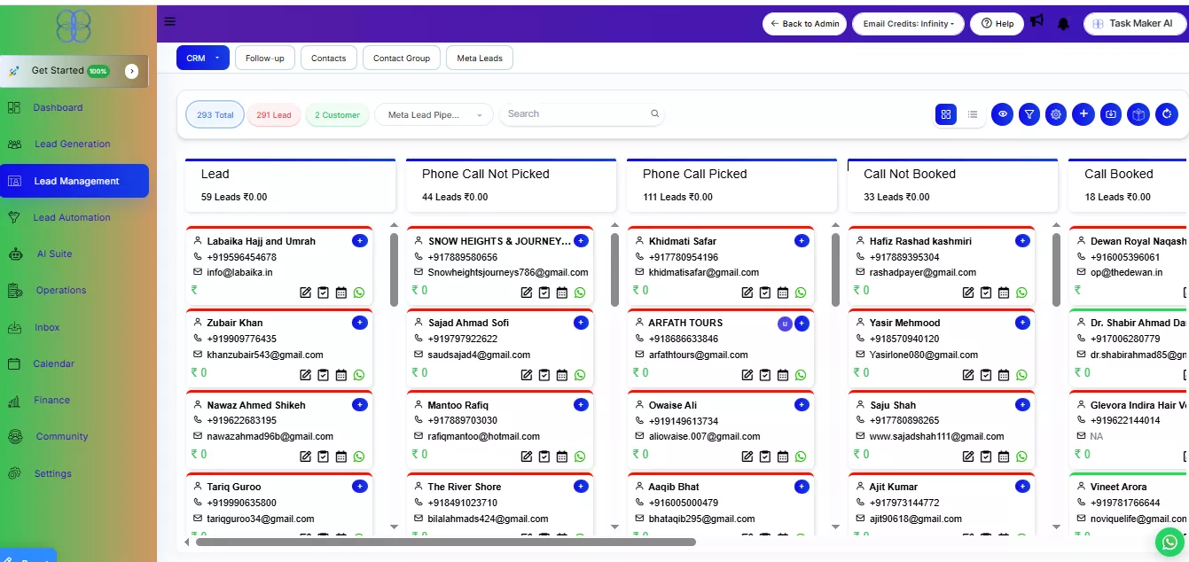Open the filter funnel icon

[x=1029, y=113]
